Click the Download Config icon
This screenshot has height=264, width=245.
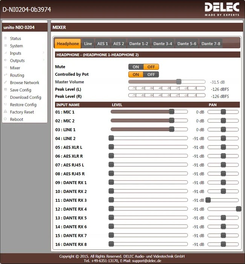click(5, 97)
